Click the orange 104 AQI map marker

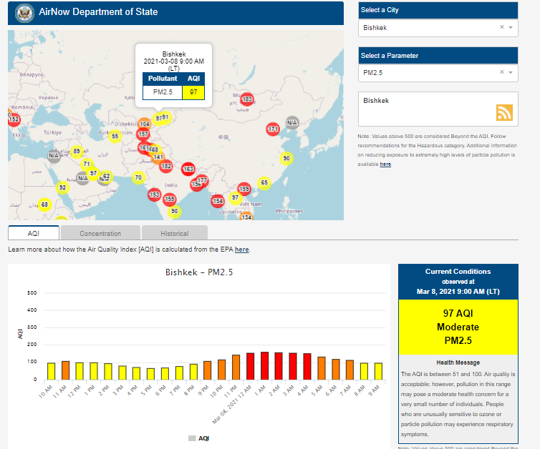144,124
